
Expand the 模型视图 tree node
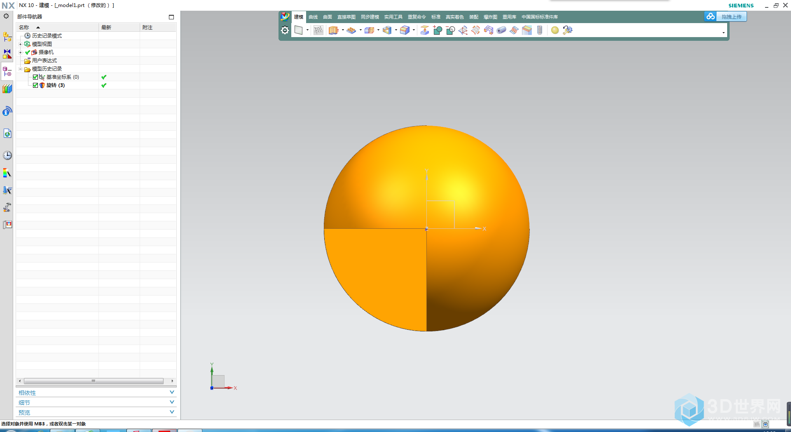pos(20,44)
